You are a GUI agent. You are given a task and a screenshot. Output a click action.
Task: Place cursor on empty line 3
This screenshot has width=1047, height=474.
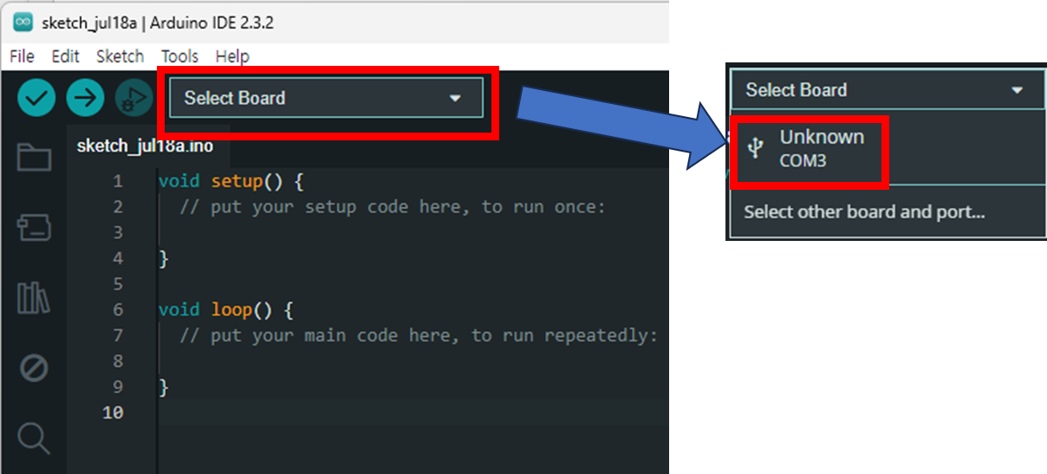[x=412, y=232]
